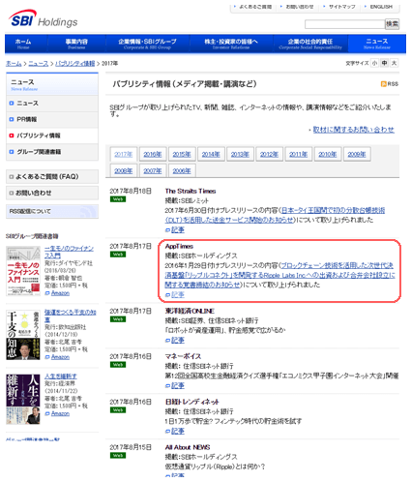
Task: Click よくあるご質問 link in top bar
Action: click(255, 7)
